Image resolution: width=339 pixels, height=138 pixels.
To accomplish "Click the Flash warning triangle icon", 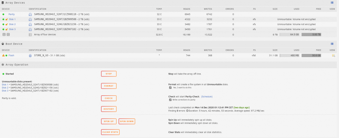I will coord(3,55).
